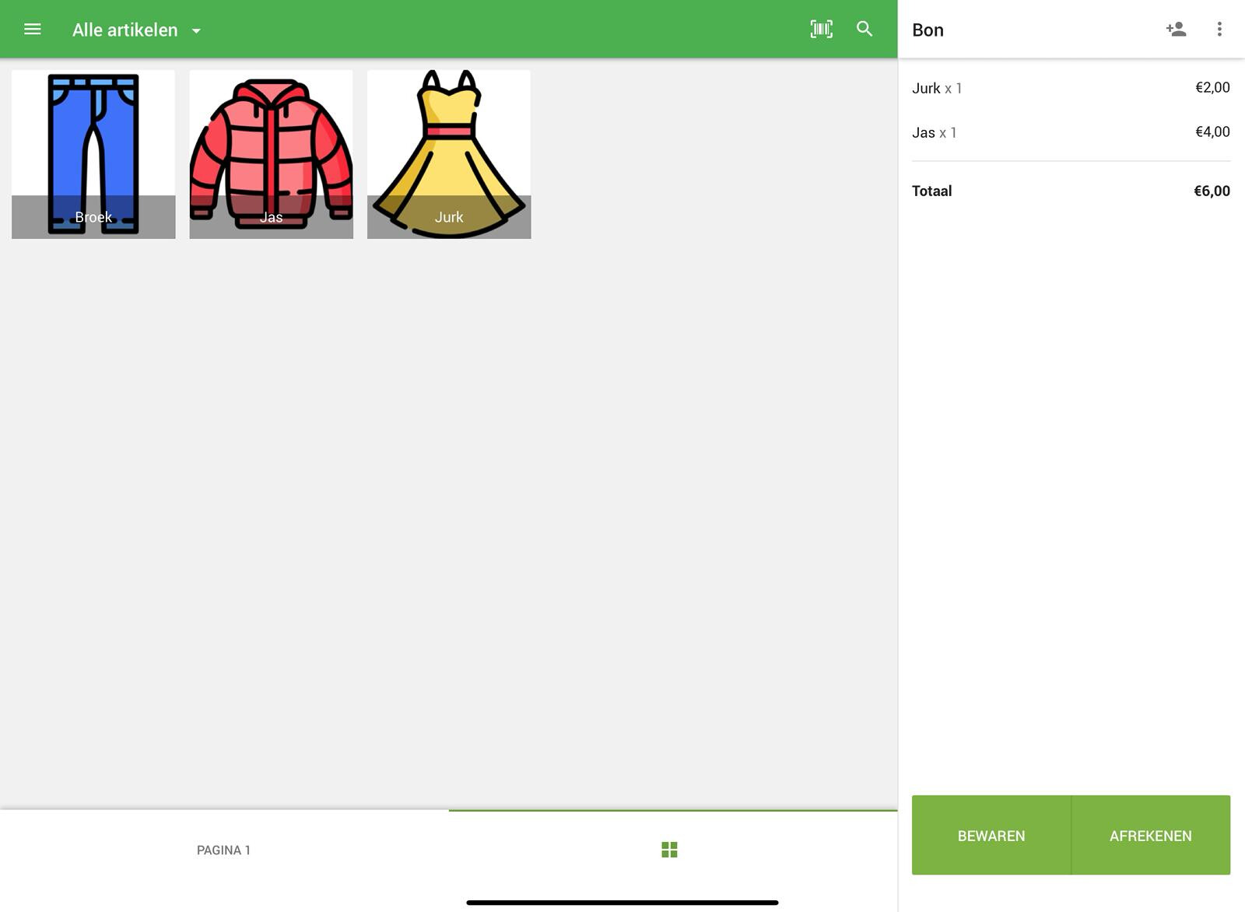Click the €4,00 price on receipt
This screenshot has width=1245, height=912.
(1212, 132)
